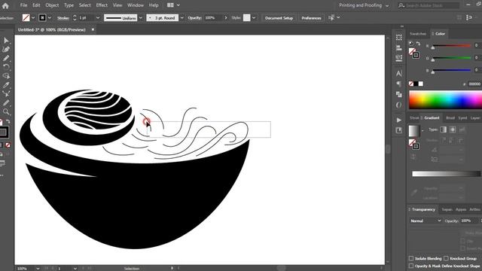Screen dimensions: 482x271
Task: Select the Scissors tool in toolbar
Action: 6,93
